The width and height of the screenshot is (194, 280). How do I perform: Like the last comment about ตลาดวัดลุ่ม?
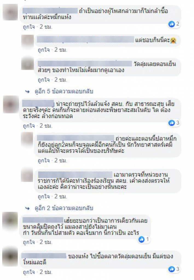click(x=29, y=272)
